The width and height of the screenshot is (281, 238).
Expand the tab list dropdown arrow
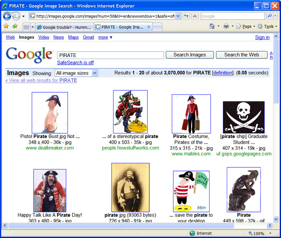(33, 27)
